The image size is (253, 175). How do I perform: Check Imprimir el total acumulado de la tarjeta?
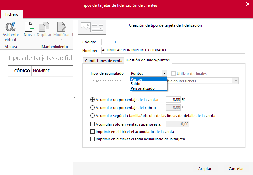92,139
